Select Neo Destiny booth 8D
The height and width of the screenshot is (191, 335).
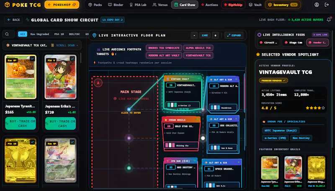180,173
